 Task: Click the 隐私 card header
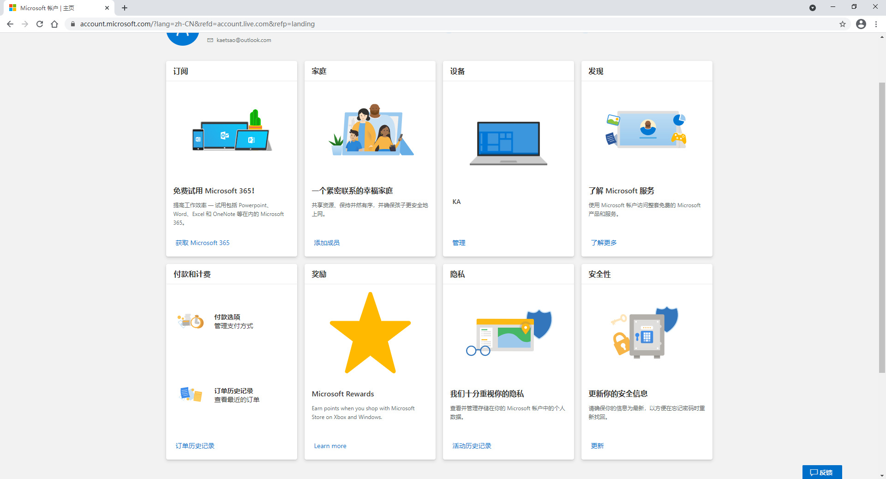(x=509, y=274)
